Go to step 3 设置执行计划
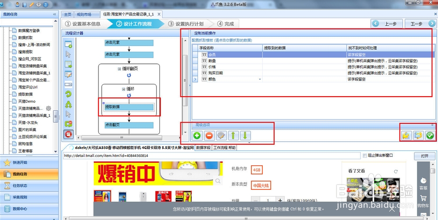The image size is (438, 220). point(186,24)
